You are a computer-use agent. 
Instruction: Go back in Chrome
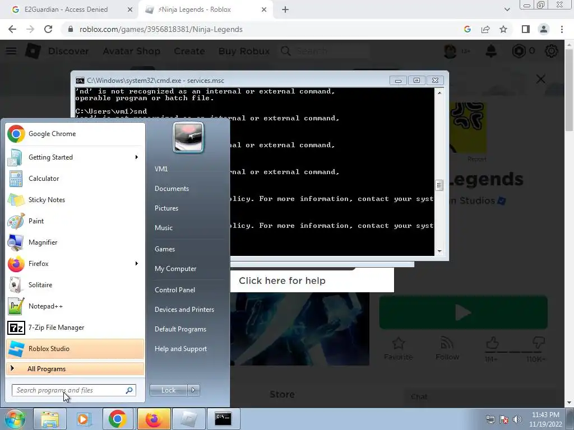click(x=12, y=29)
